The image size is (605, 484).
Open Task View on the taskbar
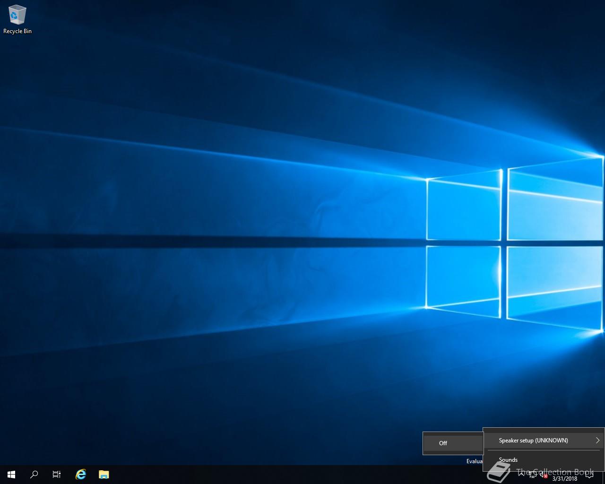tap(57, 475)
